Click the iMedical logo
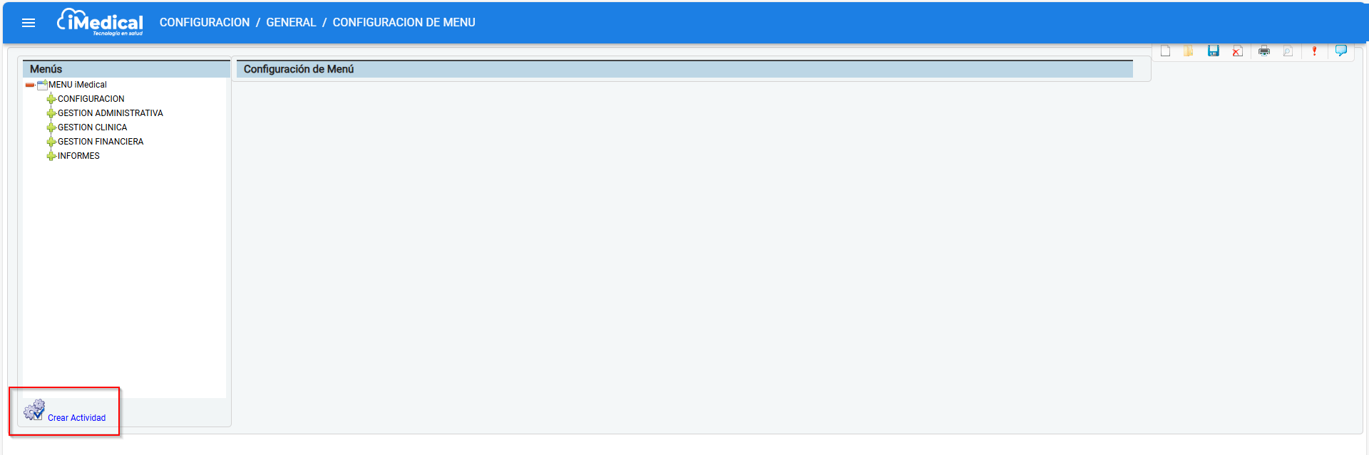 [101, 22]
